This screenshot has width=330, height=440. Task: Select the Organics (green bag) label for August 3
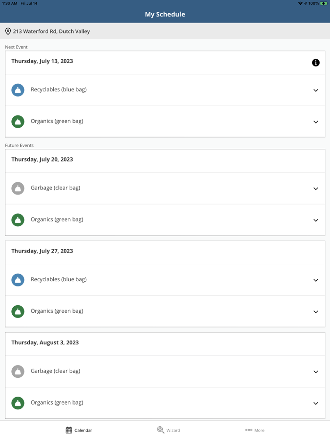57,403
